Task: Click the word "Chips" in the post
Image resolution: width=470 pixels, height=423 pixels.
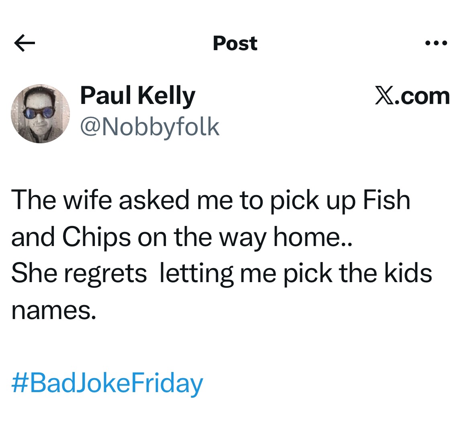Action: (x=96, y=237)
